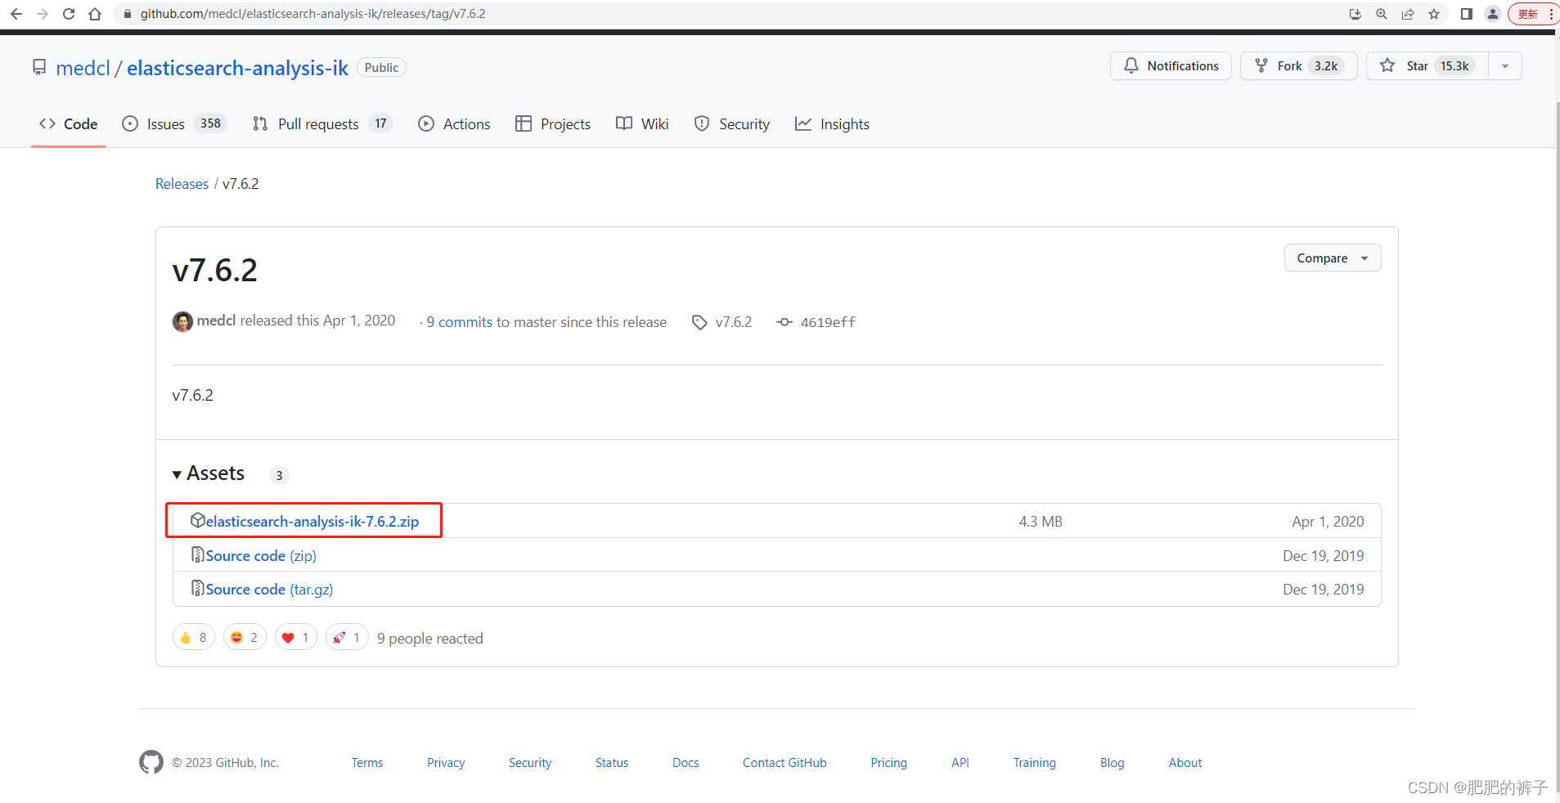Open the browser home page icon
The width and height of the screenshot is (1560, 803).
pyautogui.click(x=95, y=14)
